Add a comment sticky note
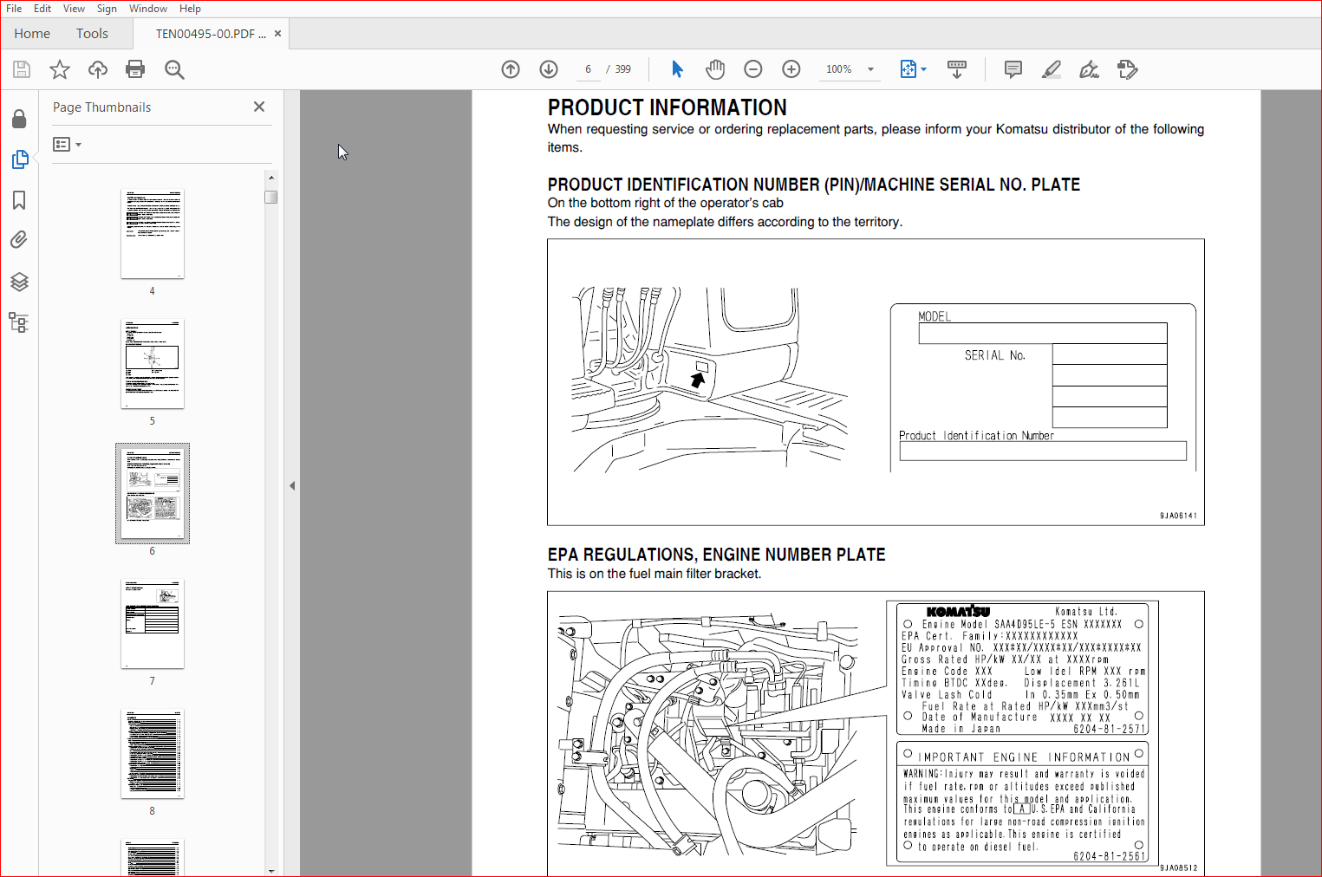The height and width of the screenshot is (877, 1322). pos(1013,69)
